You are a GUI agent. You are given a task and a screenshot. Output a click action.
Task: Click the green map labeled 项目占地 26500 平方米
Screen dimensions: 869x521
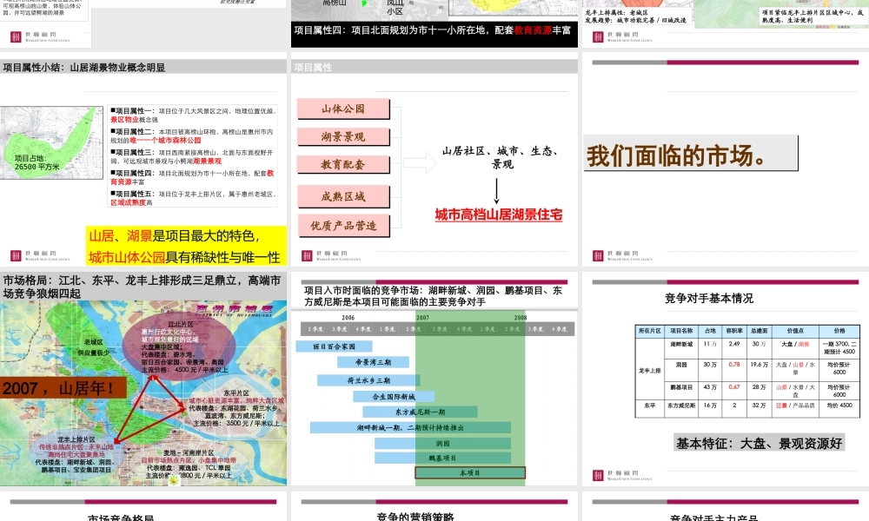point(51,143)
